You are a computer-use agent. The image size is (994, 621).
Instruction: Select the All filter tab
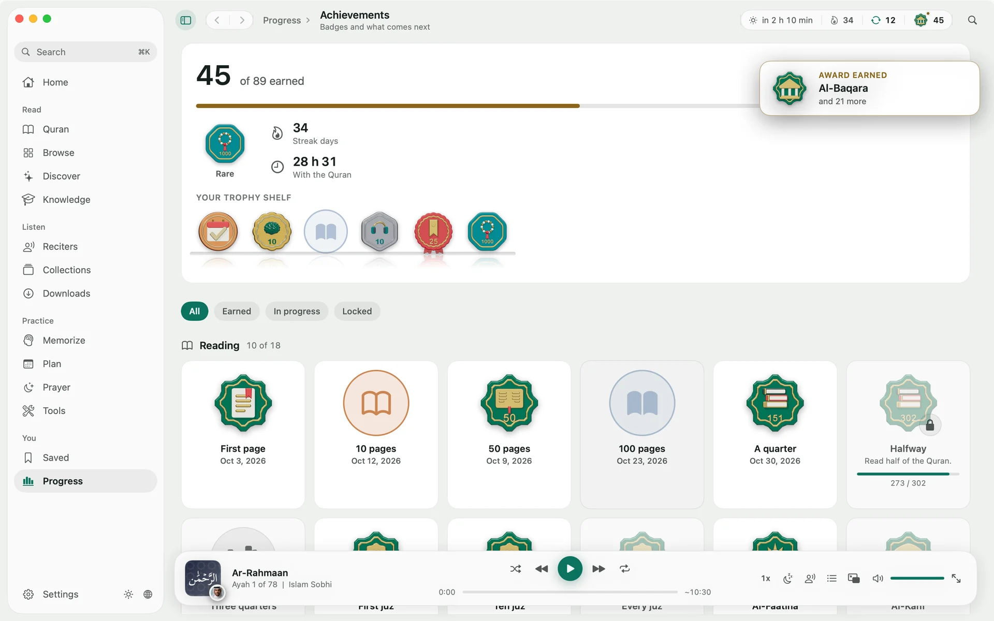(195, 311)
